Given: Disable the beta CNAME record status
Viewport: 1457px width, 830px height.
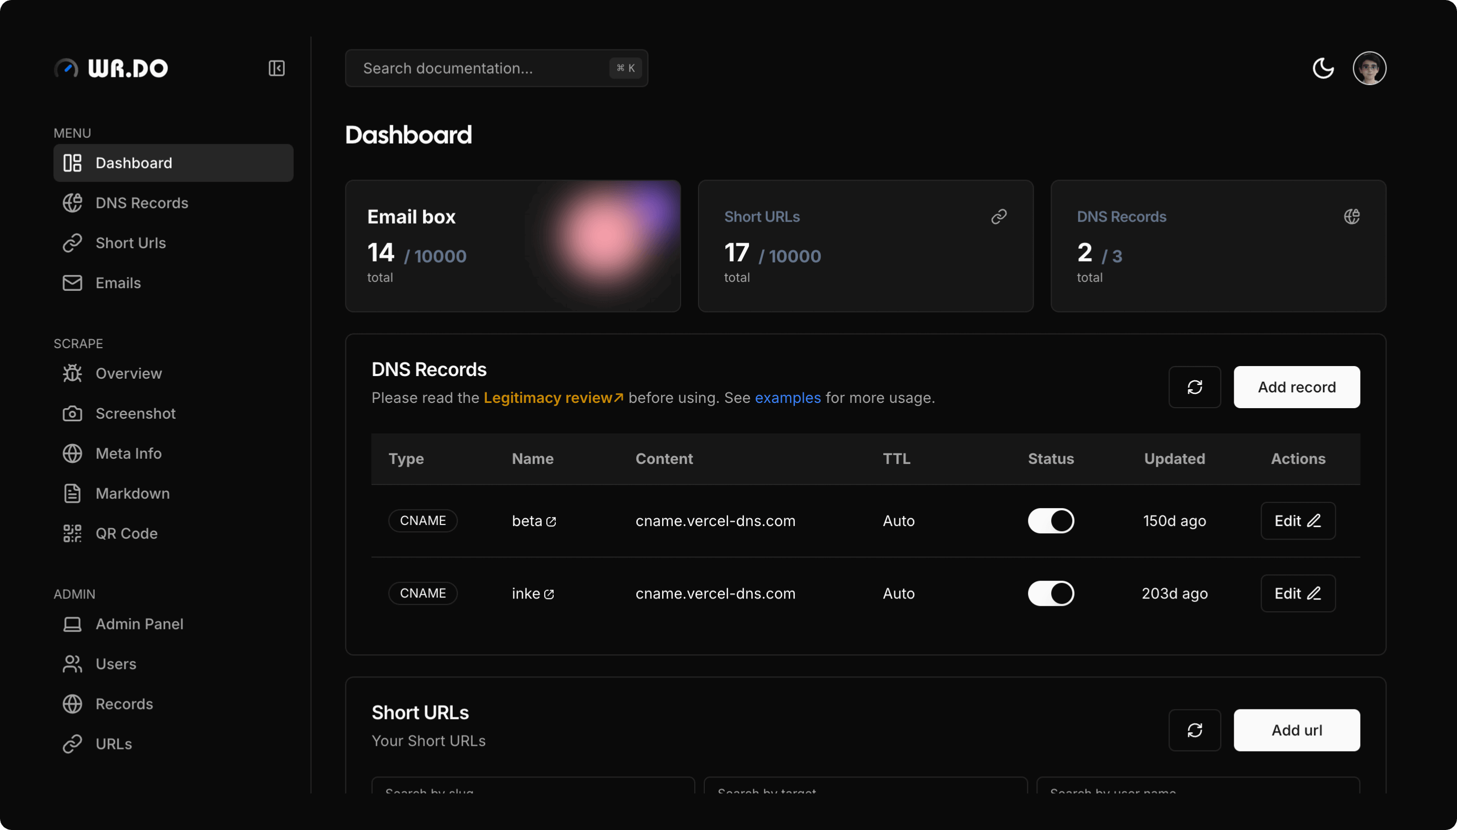Looking at the screenshot, I should click(1050, 521).
